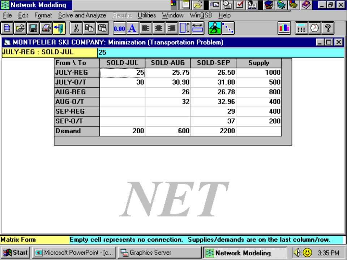Click the speaker volume tray icon
347x260 pixels.
click(296, 252)
